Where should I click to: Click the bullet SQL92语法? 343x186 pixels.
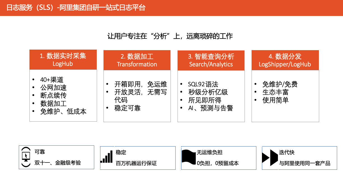pos(203,84)
